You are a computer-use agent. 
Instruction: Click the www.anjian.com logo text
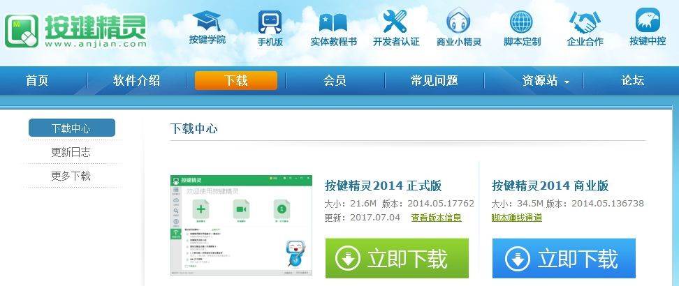(95, 44)
